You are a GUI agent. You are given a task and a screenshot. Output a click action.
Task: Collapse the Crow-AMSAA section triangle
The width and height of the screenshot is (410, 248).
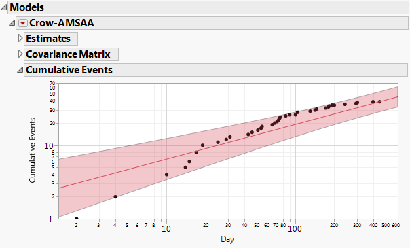click(x=12, y=23)
